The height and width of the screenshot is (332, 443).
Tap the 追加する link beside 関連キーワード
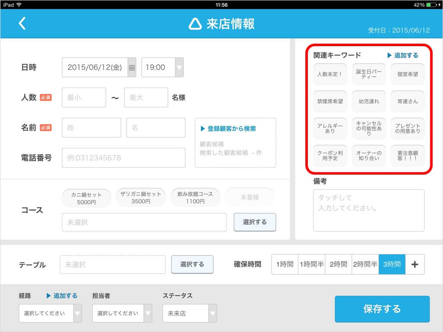coord(403,55)
